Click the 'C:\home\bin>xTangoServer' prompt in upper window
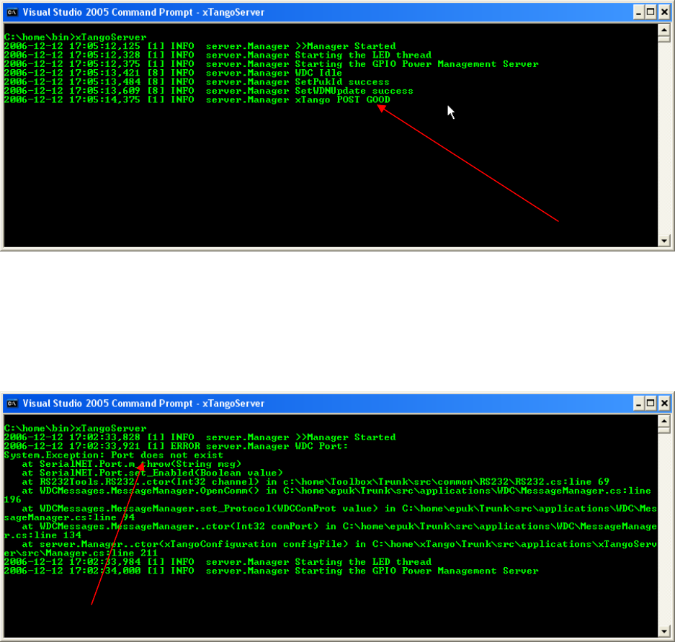Screen dimensions: 675x642 76,37
